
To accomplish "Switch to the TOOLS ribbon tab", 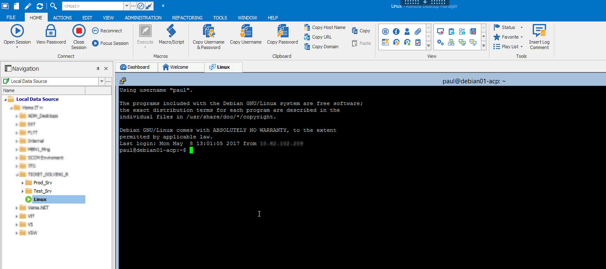I will tap(220, 18).
